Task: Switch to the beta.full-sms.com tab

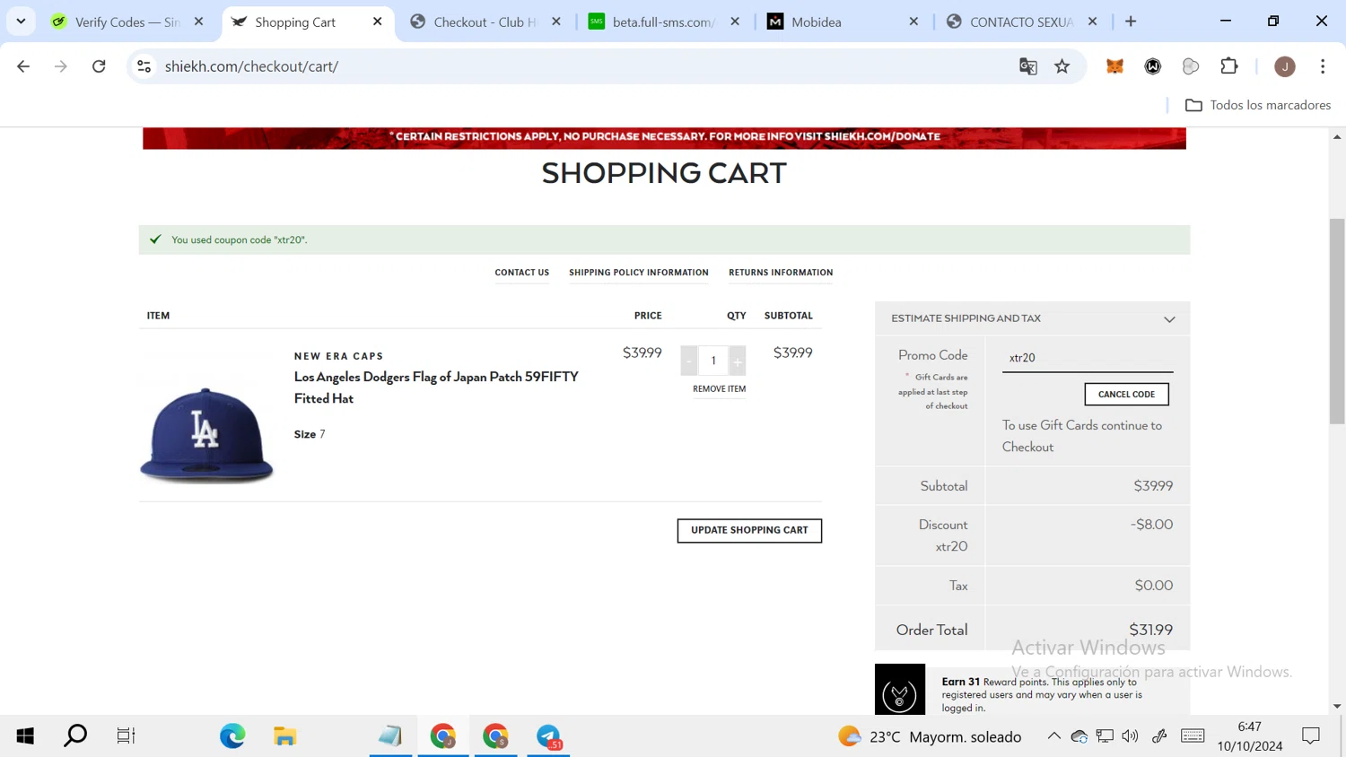Action: pyautogui.click(x=663, y=22)
